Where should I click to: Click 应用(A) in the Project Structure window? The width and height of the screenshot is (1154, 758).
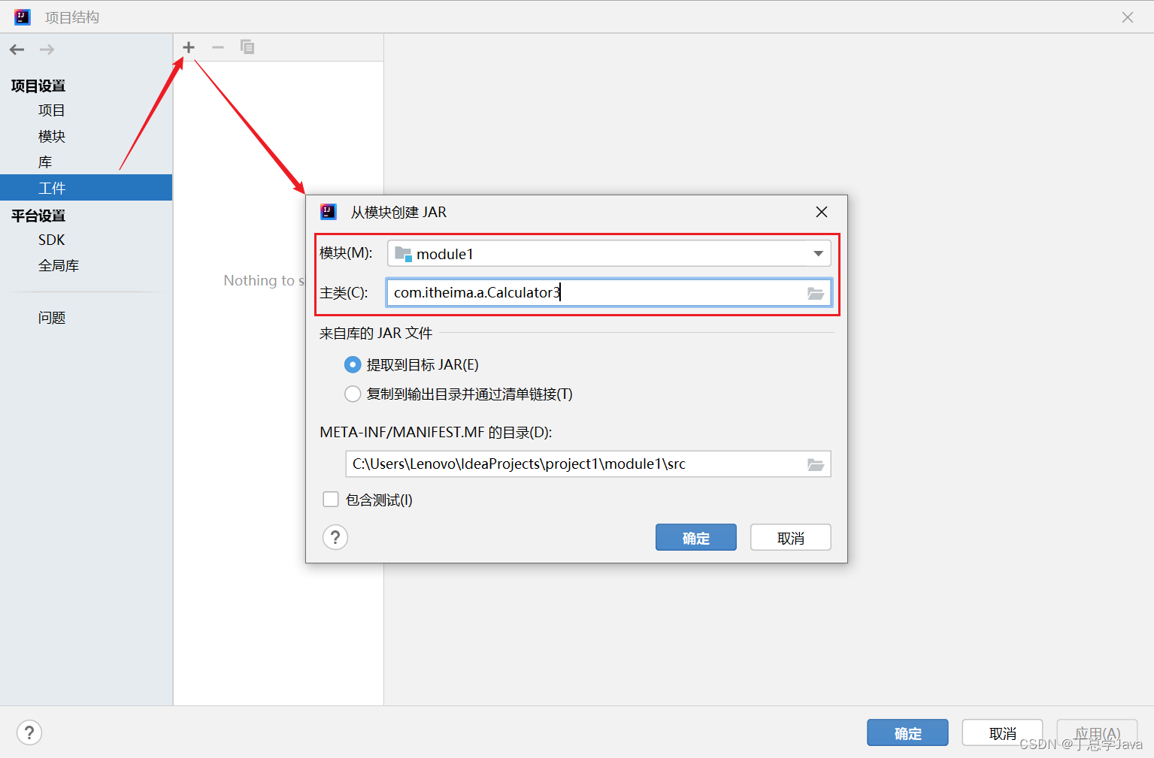(1098, 732)
